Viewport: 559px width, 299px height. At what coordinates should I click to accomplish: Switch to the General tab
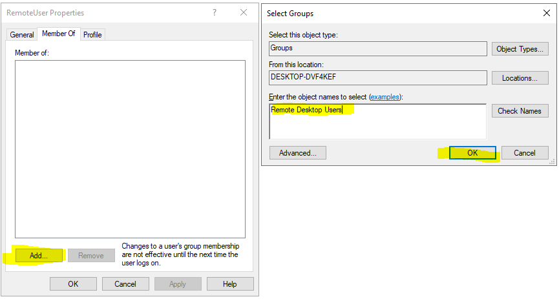(22, 35)
